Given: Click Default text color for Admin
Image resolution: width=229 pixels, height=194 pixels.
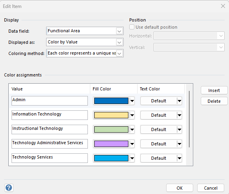Looking at the screenshot, I should [159, 101].
